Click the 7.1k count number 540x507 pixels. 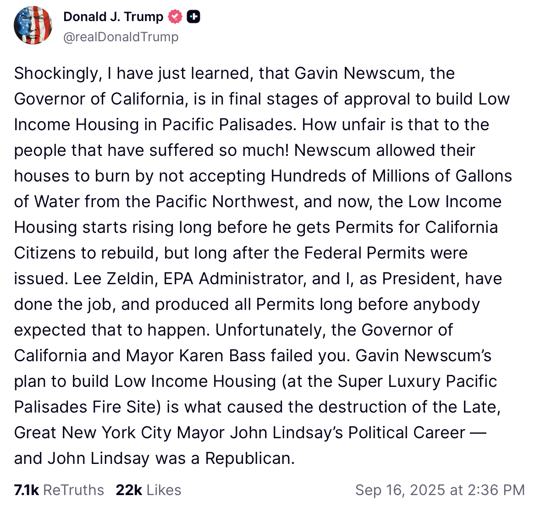[27, 490]
